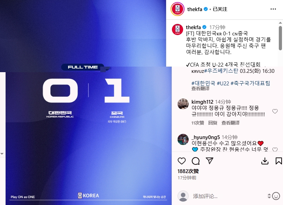View the 1882次赞 likes list
Screen dimensions: 283x205
pyautogui.click(x=188, y=171)
